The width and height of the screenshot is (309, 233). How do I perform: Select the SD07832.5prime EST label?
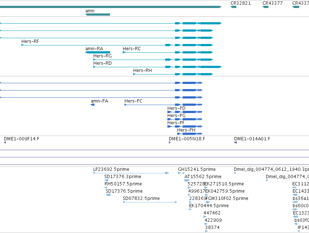click(141, 198)
